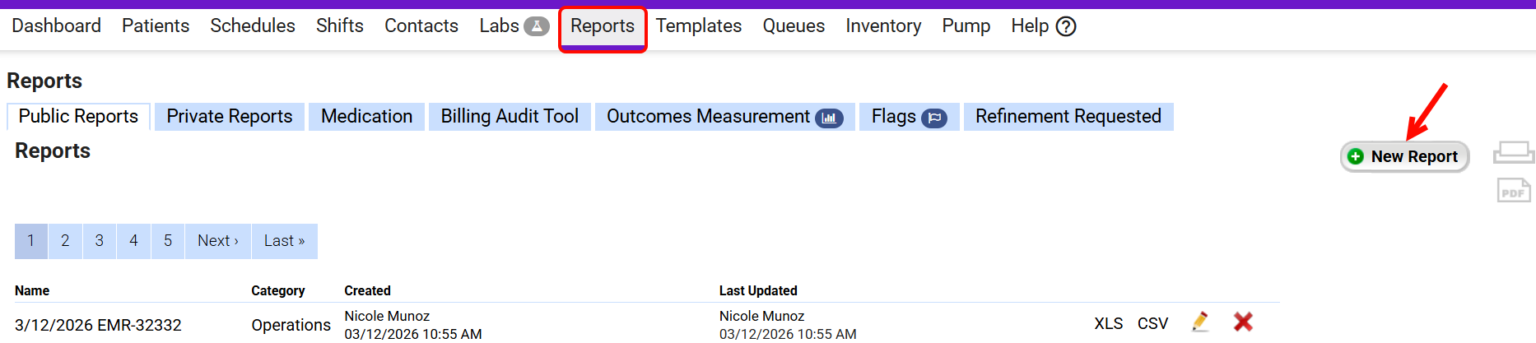Click the Labs flask icon
The width and height of the screenshot is (1536, 343).
(x=536, y=26)
